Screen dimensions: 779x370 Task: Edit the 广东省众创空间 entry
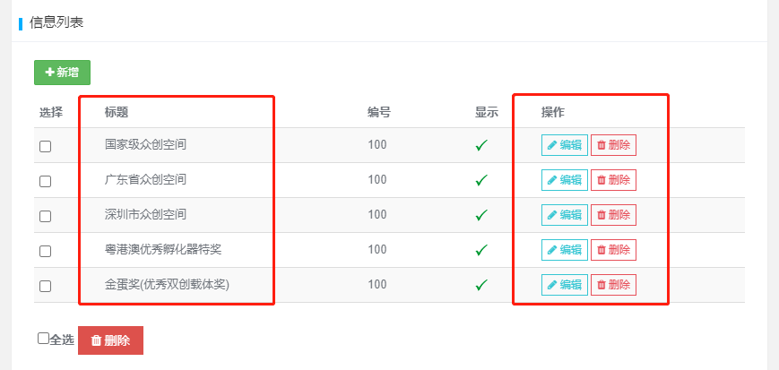(x=564, y=180)
